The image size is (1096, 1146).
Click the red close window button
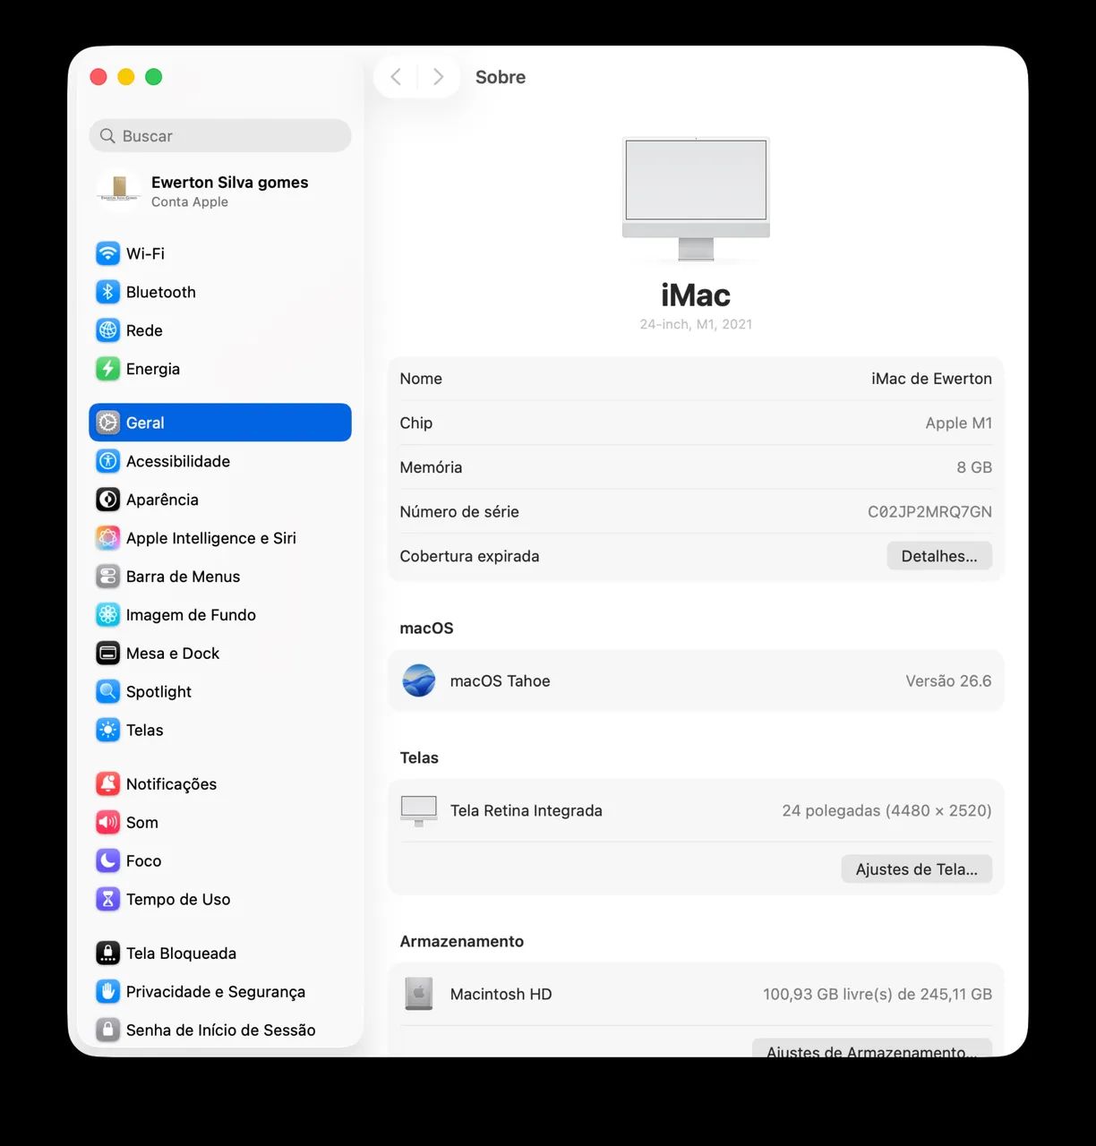[x=98, y=77]
